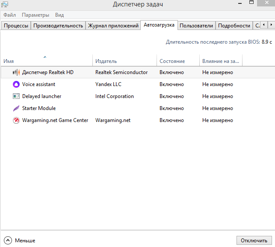Click the Starter Module feather icon

tap(16, 108)
